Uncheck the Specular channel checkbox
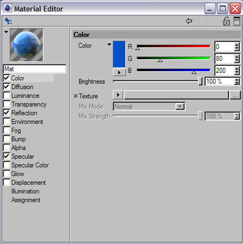Viewport: 243px width, 244px height. click(7, 156)
